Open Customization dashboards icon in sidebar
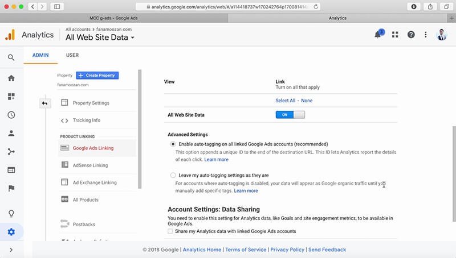The width and height of the screenshot is (456, 258). tap(11, 97)
